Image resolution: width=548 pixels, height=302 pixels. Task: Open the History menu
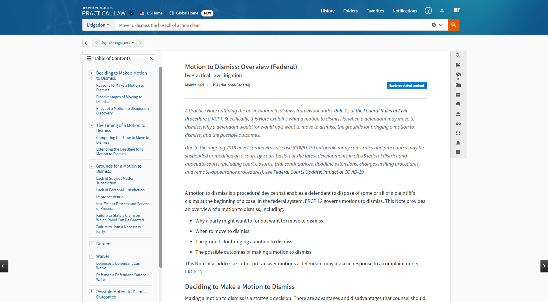[327, 11]
